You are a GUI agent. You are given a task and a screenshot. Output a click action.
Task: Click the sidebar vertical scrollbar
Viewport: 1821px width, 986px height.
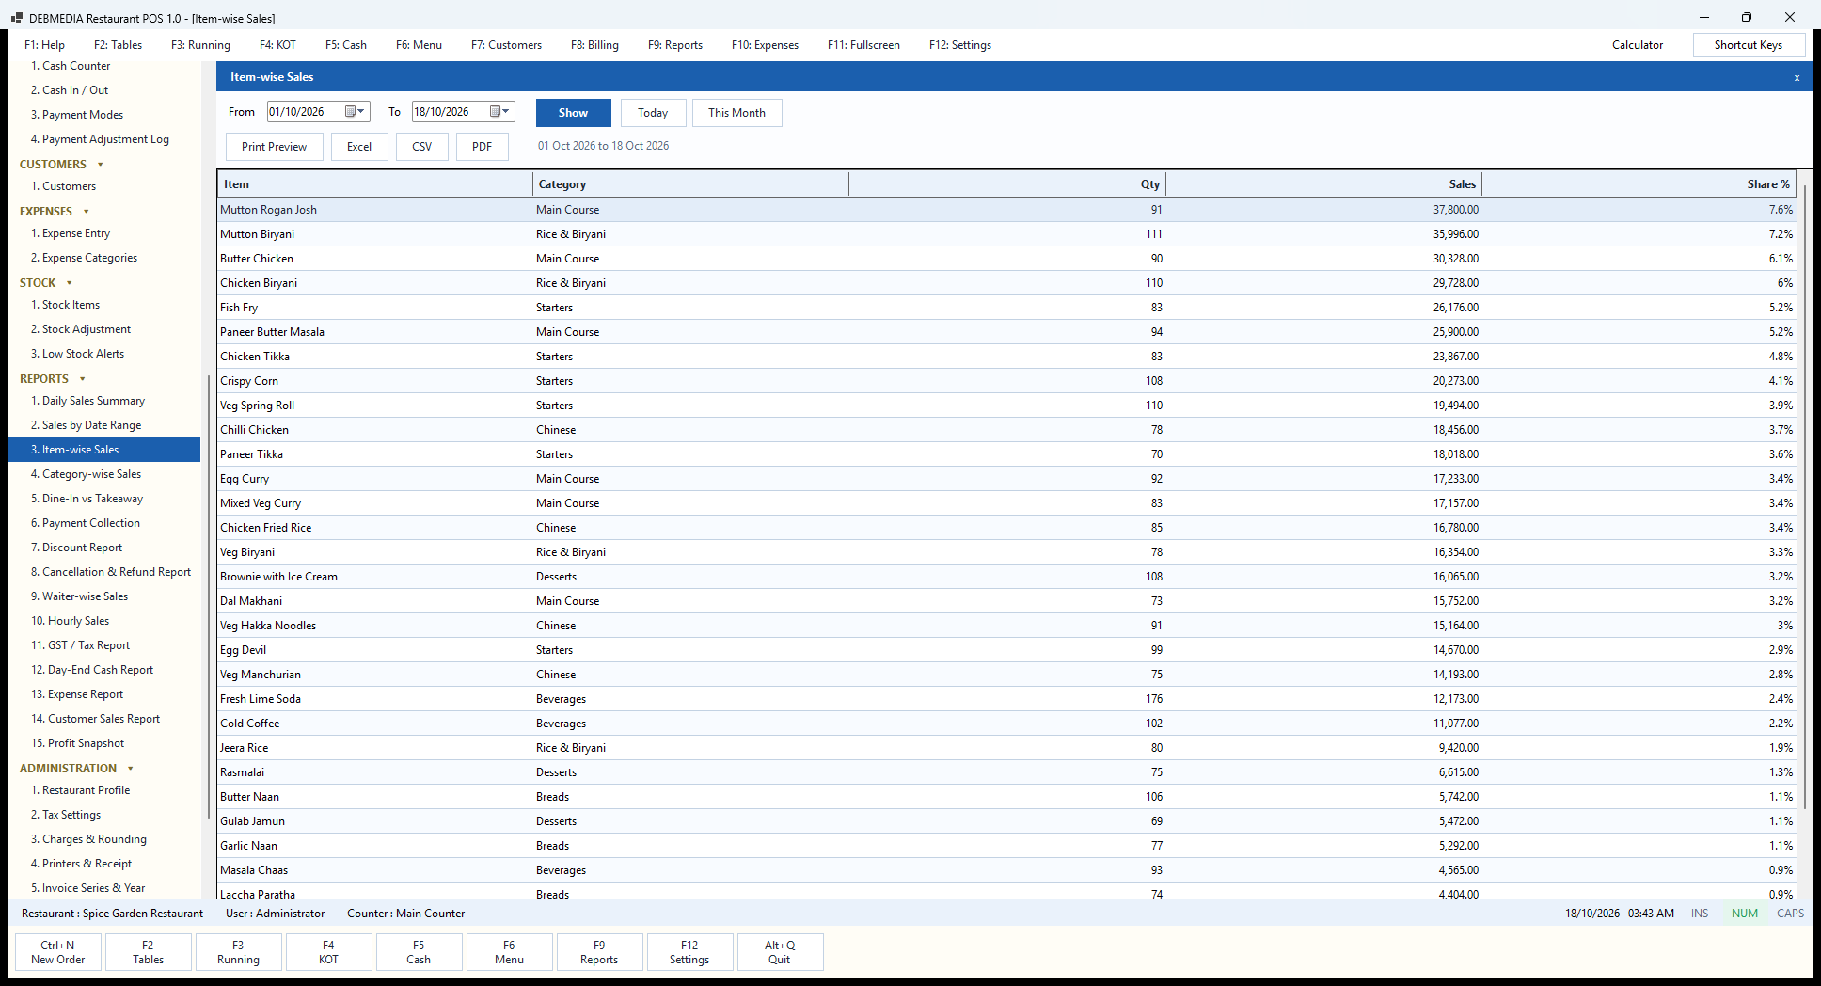click(208, 596)
